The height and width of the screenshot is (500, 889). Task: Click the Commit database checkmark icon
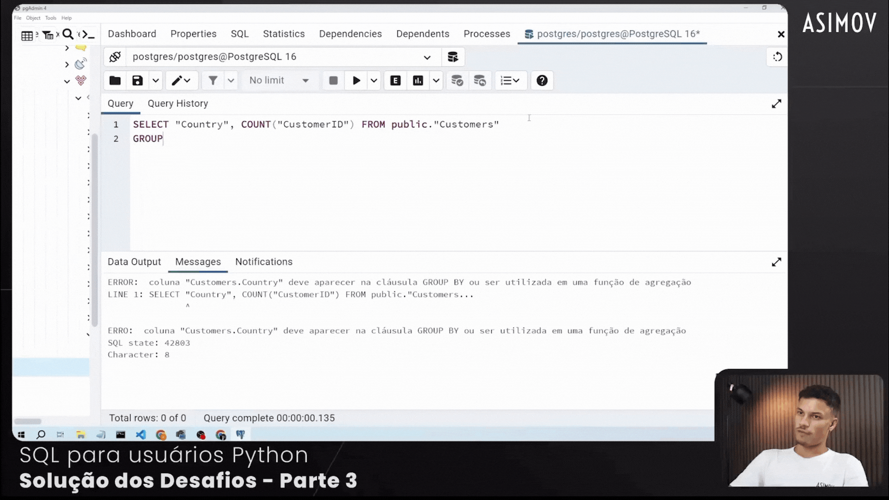pos(457,81)
